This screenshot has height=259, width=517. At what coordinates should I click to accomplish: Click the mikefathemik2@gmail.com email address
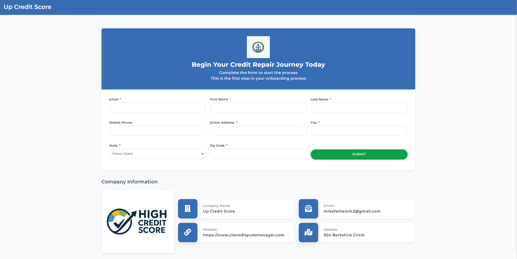click(352, 211)
